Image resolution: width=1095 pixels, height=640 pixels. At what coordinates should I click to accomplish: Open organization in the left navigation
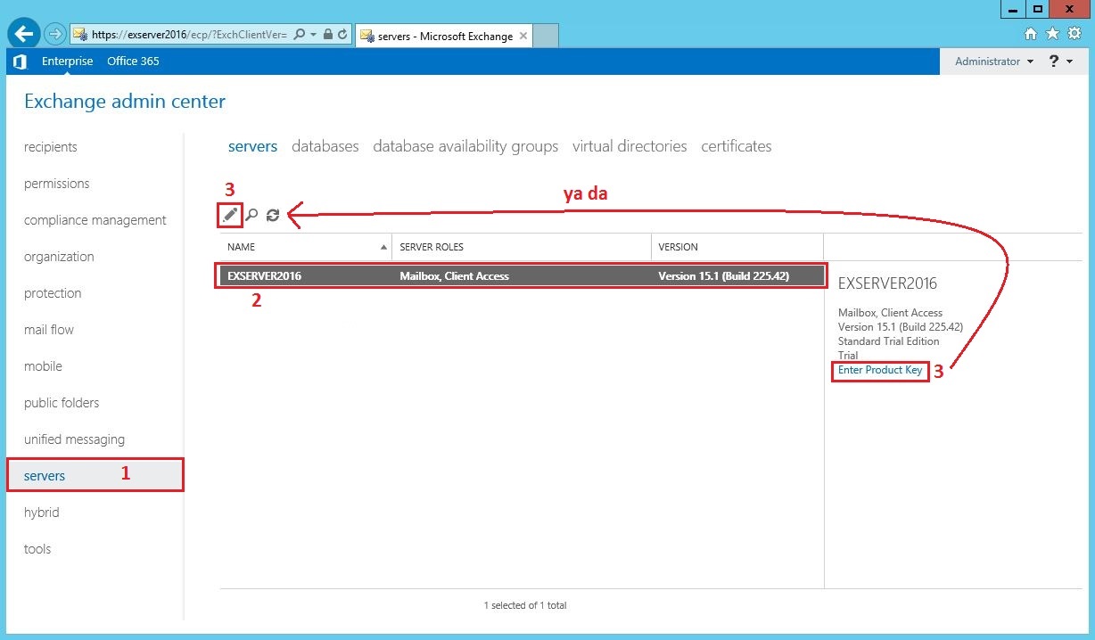(59, 257)
